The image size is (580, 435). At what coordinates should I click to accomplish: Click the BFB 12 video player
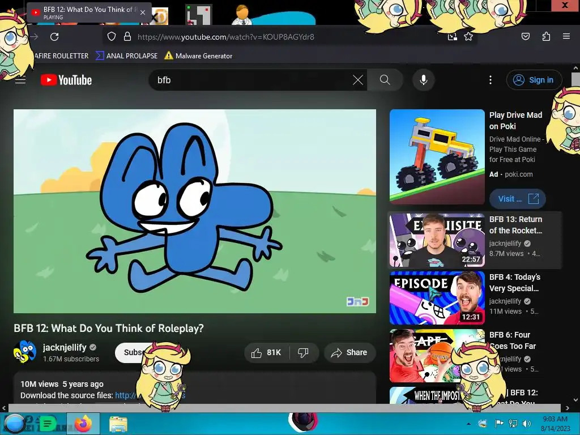[195, 211]
